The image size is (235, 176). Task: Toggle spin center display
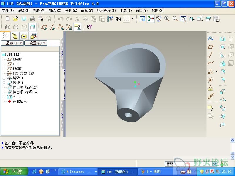(151, 19)
